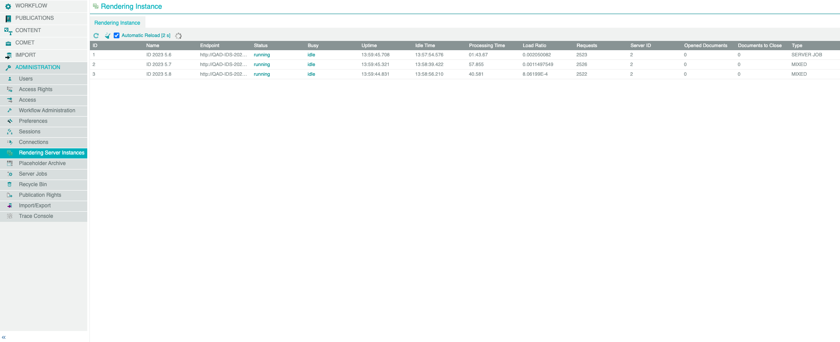The width and height of the screenshot is (840, 342).
Task: Collapse the ADMINISTRATION section
Action: pos(37,67)
